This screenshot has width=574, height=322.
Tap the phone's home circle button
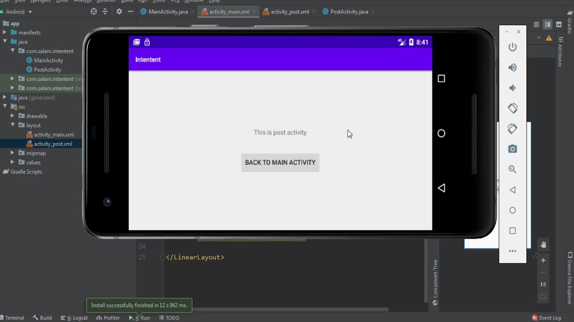coord(441,133)
